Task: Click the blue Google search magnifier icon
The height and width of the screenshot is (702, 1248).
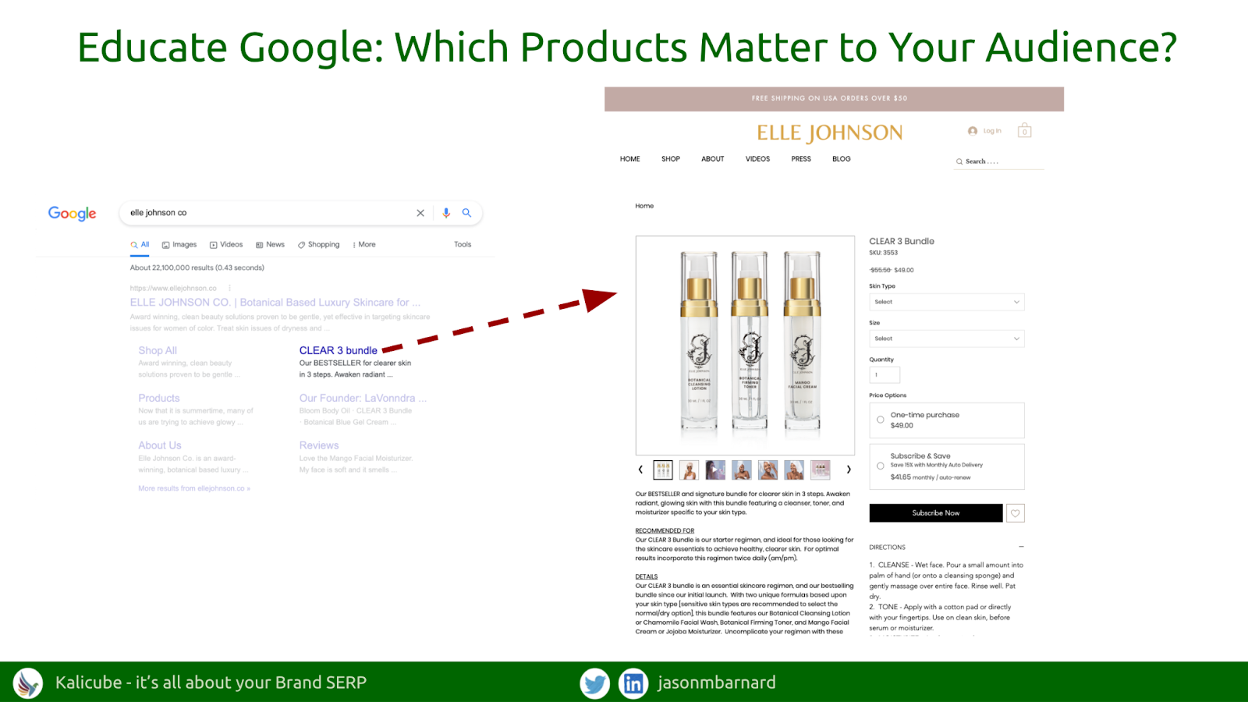Action: (466, 213)
